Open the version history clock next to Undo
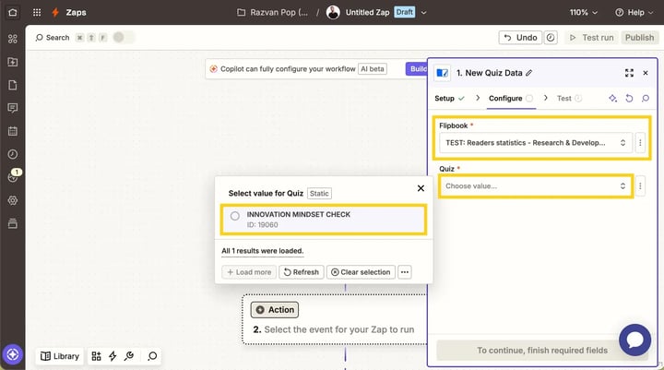664x370 pixels. coord(551,38)
